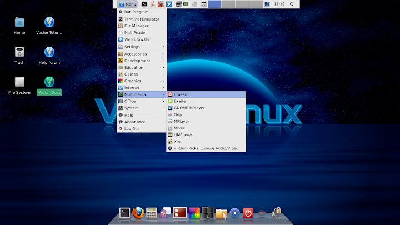Click the show desktop icon beside the clock
400x225 pixels.
coord(267,4)
